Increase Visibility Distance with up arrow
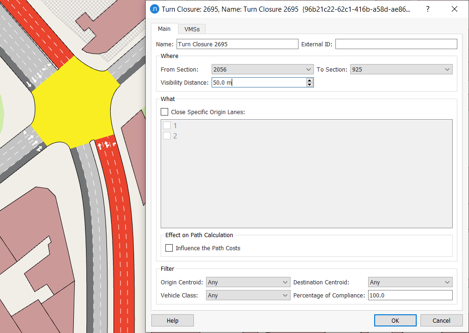This screenshot has height=333, width=469. [x=309, y=80]
